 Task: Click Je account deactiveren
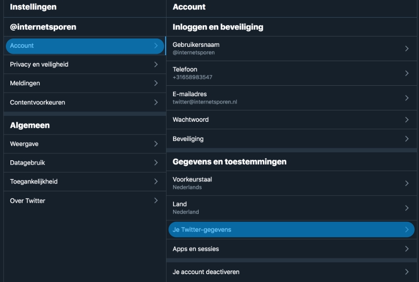click(291, 272)
